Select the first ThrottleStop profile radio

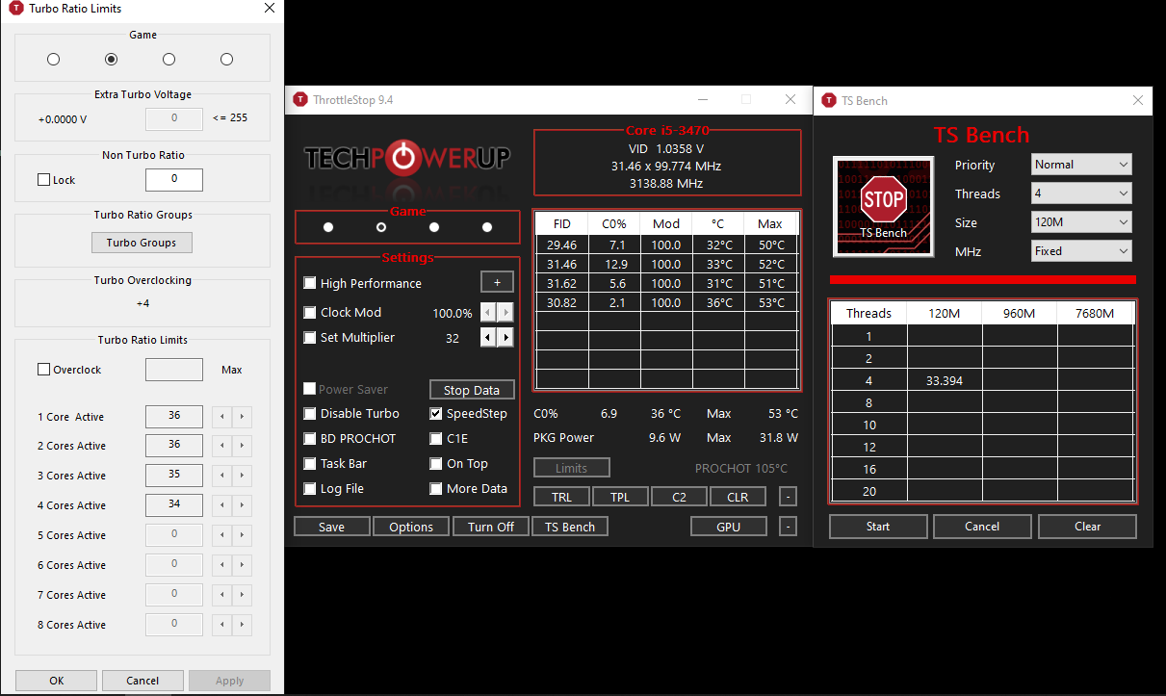(328, 227)
